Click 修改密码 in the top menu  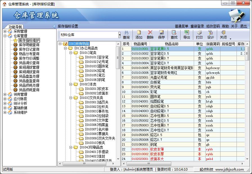[213, 26]
